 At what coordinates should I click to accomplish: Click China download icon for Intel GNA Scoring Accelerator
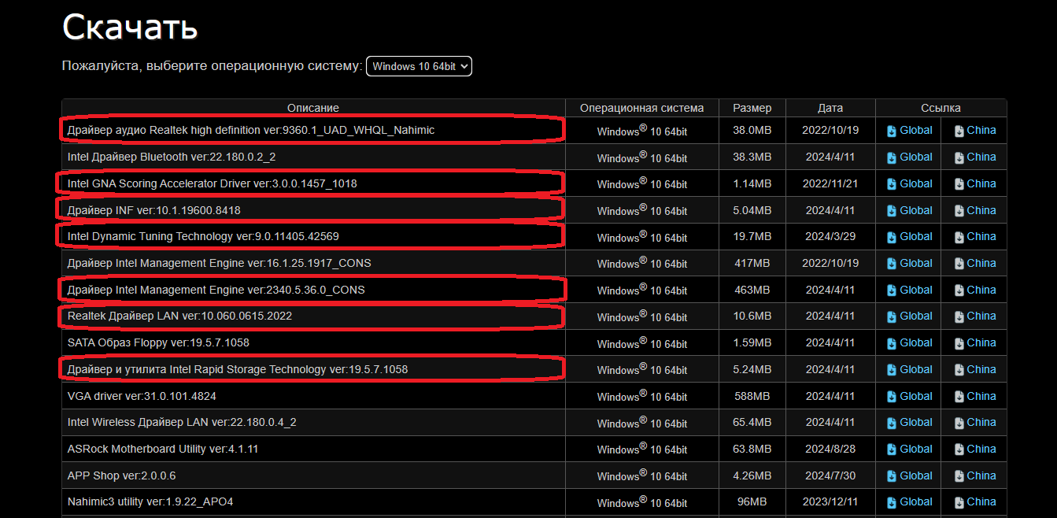pos(959,184)
